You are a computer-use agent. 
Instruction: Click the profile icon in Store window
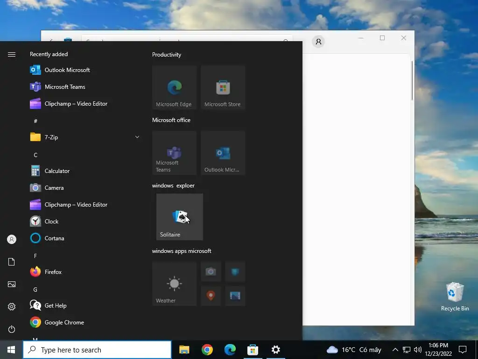pyautogui.click(x=318, y=41)
